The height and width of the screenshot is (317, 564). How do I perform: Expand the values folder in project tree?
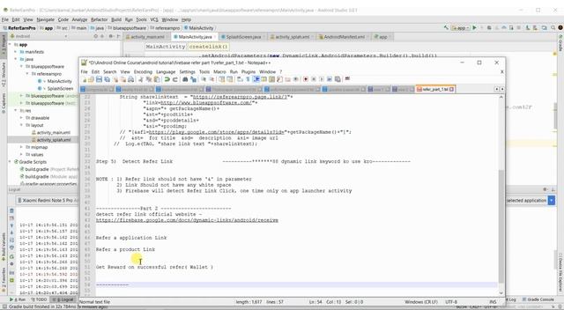21,155
